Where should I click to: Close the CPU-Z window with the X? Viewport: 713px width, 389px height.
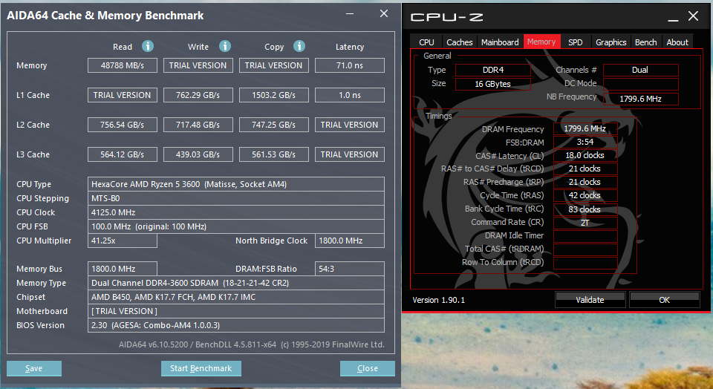(x=693, y=16)
